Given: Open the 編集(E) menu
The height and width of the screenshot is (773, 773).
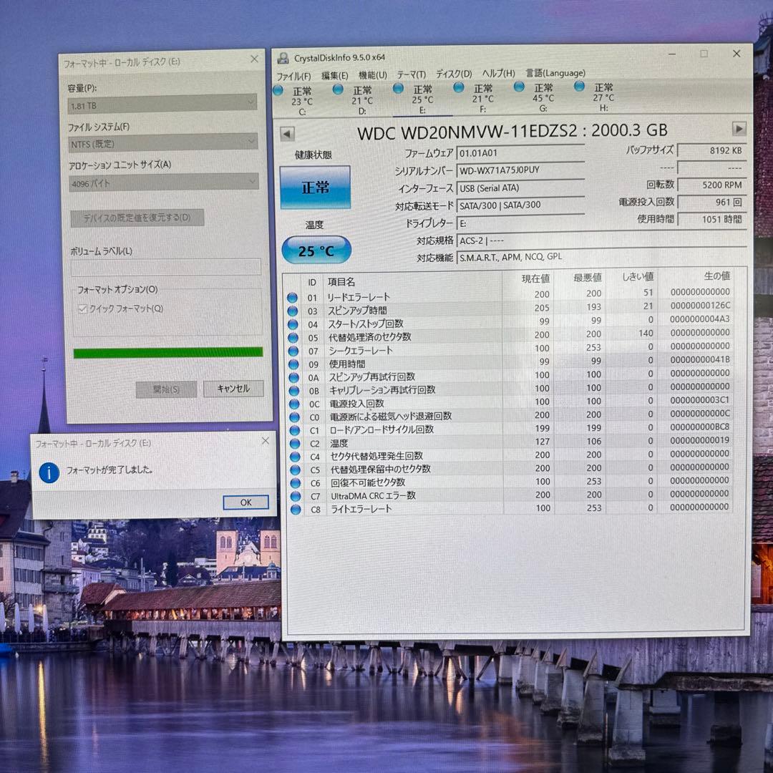Looking at the screenshot, I should (x=335, y=75).
